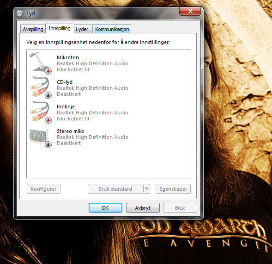Select the Mikrofon device icon
The width and height of the screenshot is (272, 264).
click(41, 63)
